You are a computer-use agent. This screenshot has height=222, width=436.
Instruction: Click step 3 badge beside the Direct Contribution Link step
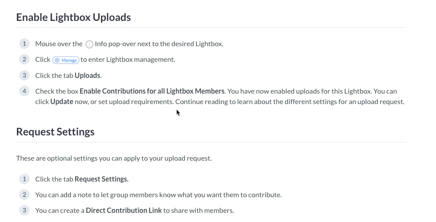coord(24,210)
